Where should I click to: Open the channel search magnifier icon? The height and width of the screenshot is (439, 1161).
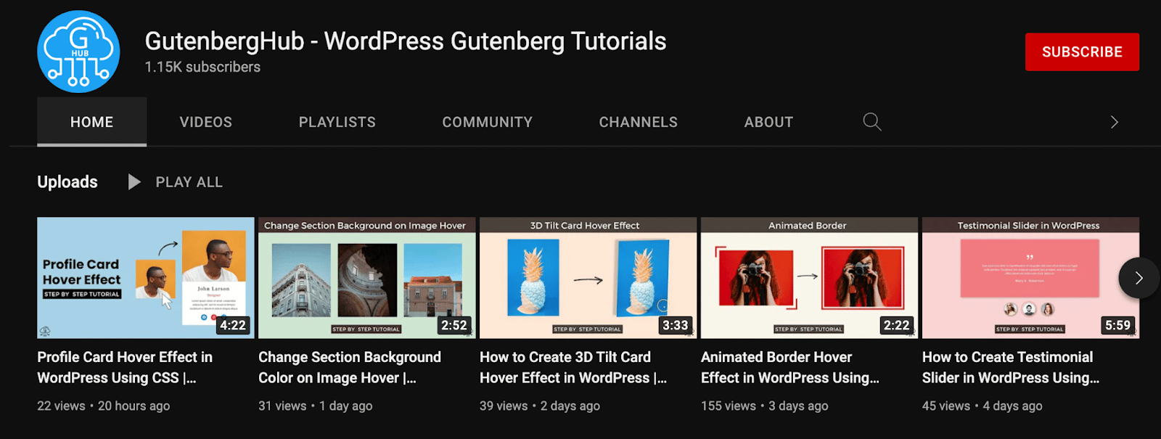tap(871, 122)
